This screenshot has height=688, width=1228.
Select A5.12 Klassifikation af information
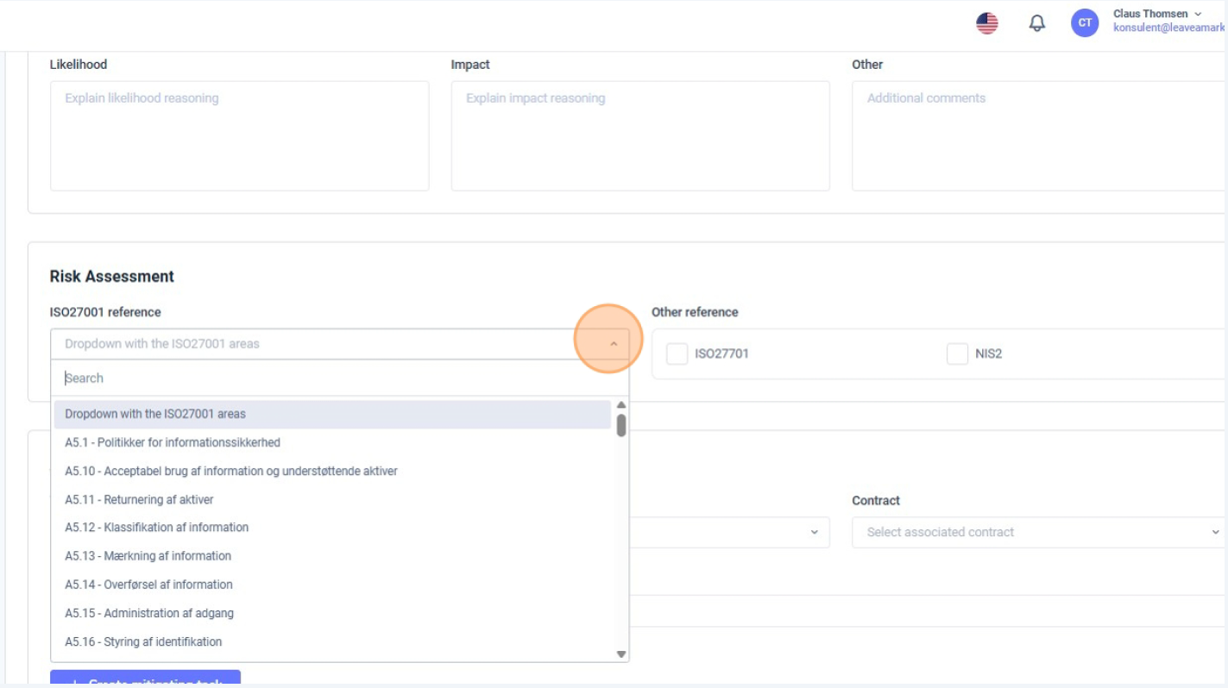tap(156, 527)
